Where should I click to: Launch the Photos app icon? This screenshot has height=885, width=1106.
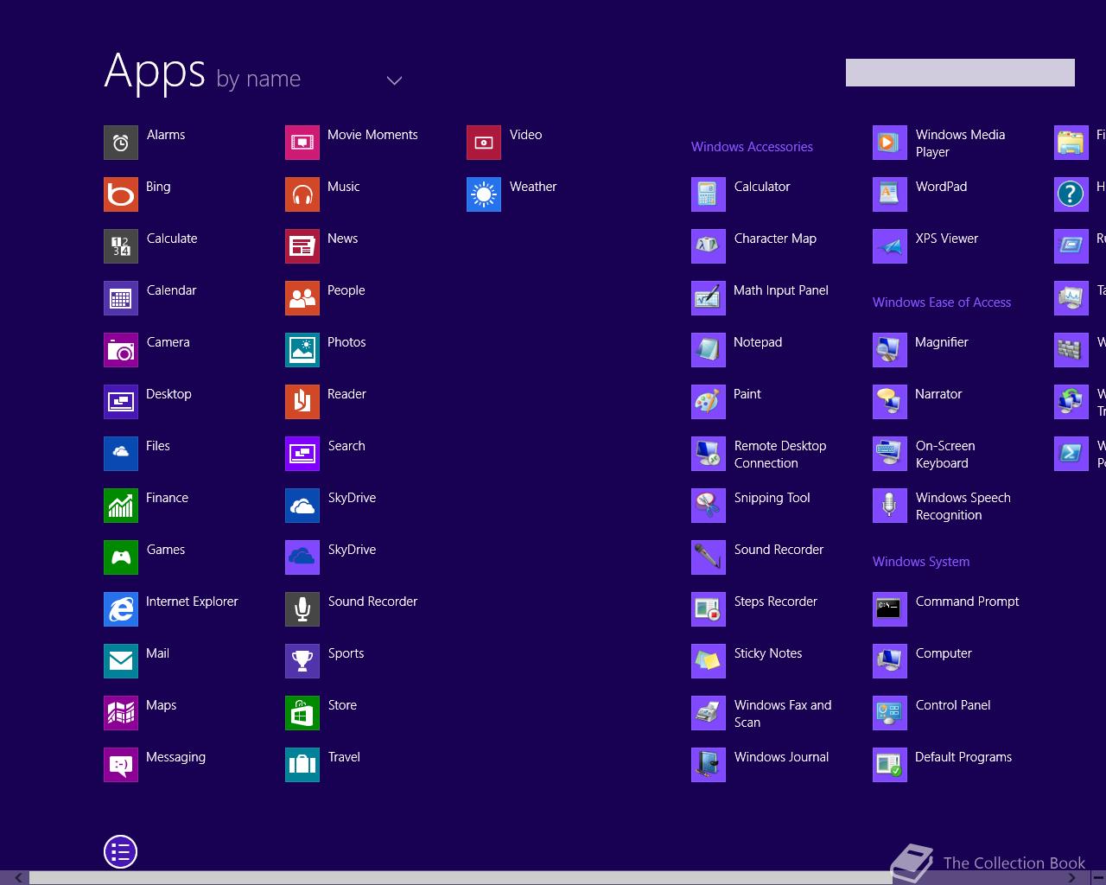(302, 350)
